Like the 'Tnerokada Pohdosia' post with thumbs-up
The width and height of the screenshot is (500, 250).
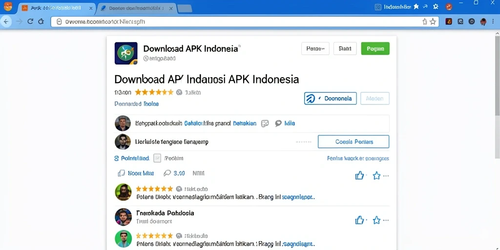(x=359, y=220)
